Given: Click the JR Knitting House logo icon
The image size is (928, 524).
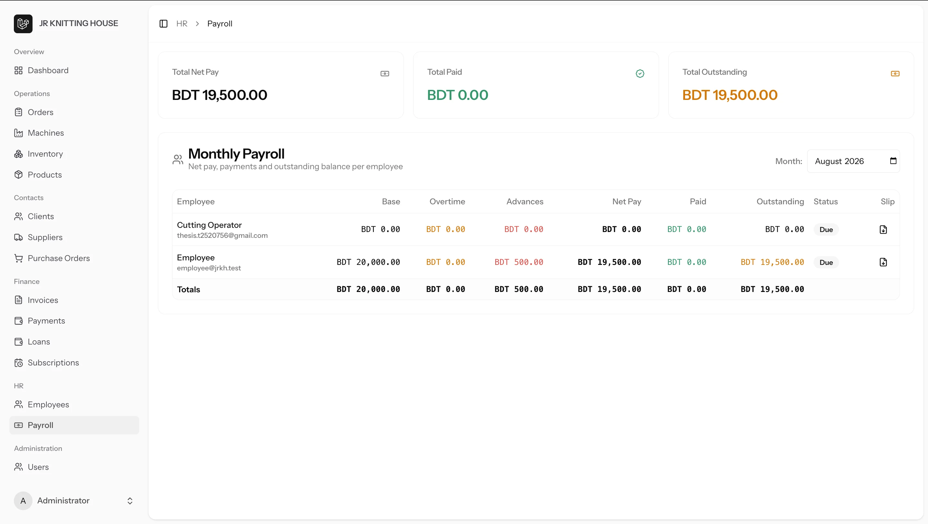Looking at the screenshot, I should (23, 24).
